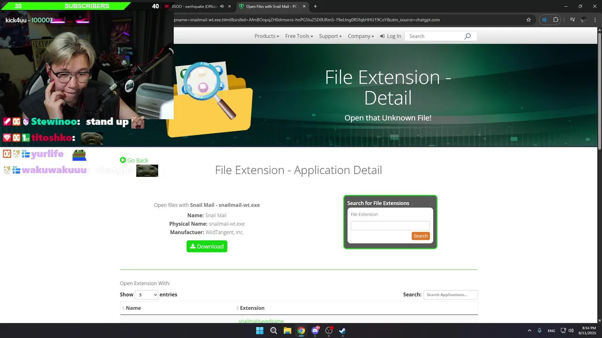This screenshot has height=338, width=602.
Task: Click the Windows Start button in taskbar
Action: coord(260,331)
